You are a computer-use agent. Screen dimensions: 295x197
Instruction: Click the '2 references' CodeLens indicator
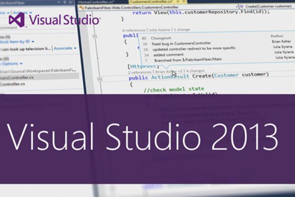pos(140,72)
